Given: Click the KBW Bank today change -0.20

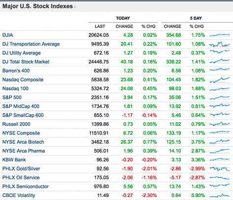Looking at the screenshot, I should pos(127,160).
